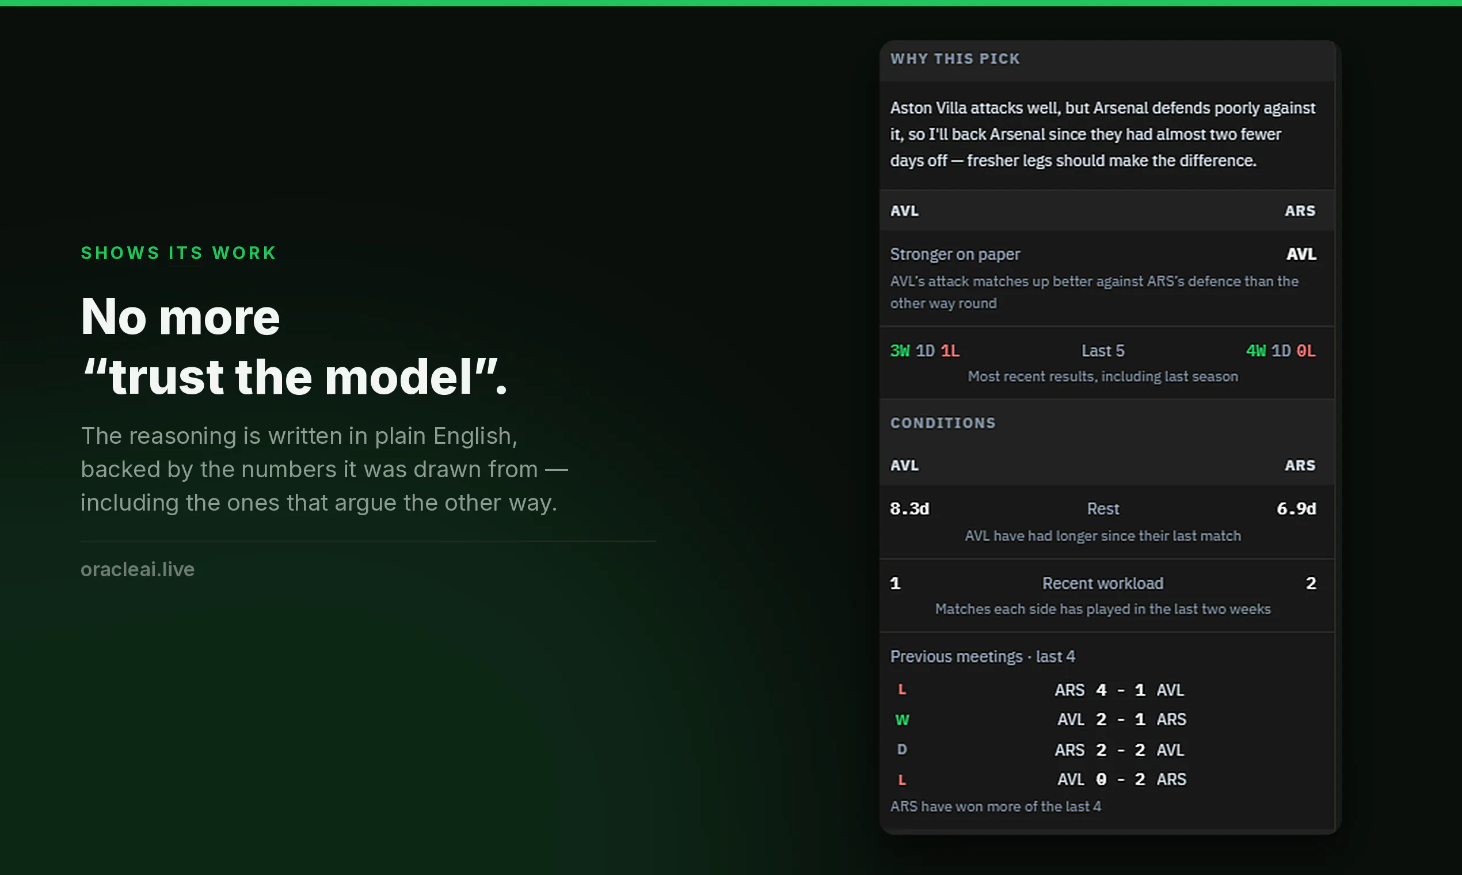Click 'Most recent results, including last season' note
Screen dimensions: 1462x875
pos(1102,376)
